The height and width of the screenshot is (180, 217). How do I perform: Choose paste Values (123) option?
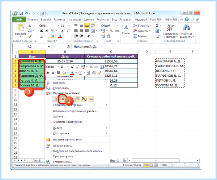click(62, 99)
